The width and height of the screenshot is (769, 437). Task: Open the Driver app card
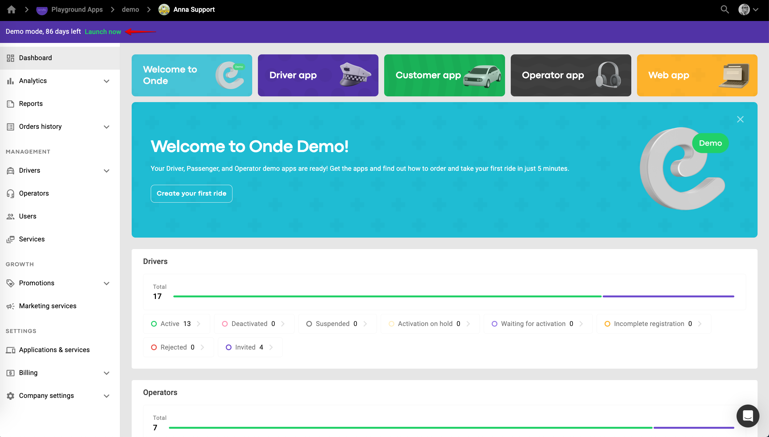pyautogui.click(x=318, y=75)
